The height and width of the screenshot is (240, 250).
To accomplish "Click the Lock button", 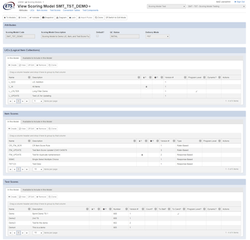I will pyautogui.click(x=72, y=17).
